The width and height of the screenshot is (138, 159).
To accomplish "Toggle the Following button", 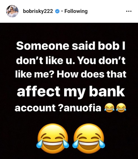I will (x=76, y=11).
